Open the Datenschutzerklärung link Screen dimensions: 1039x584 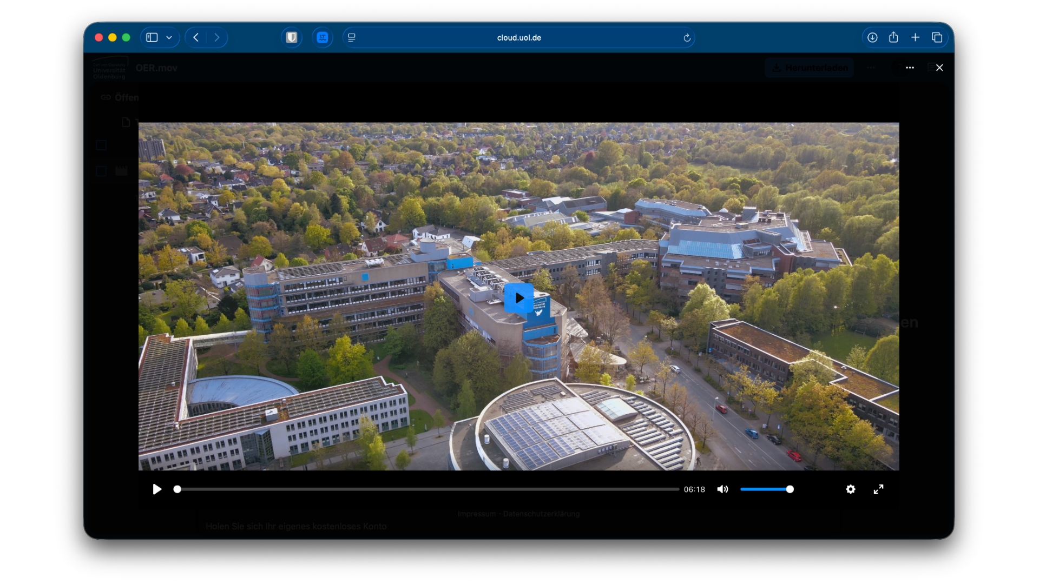pos(541,514)
